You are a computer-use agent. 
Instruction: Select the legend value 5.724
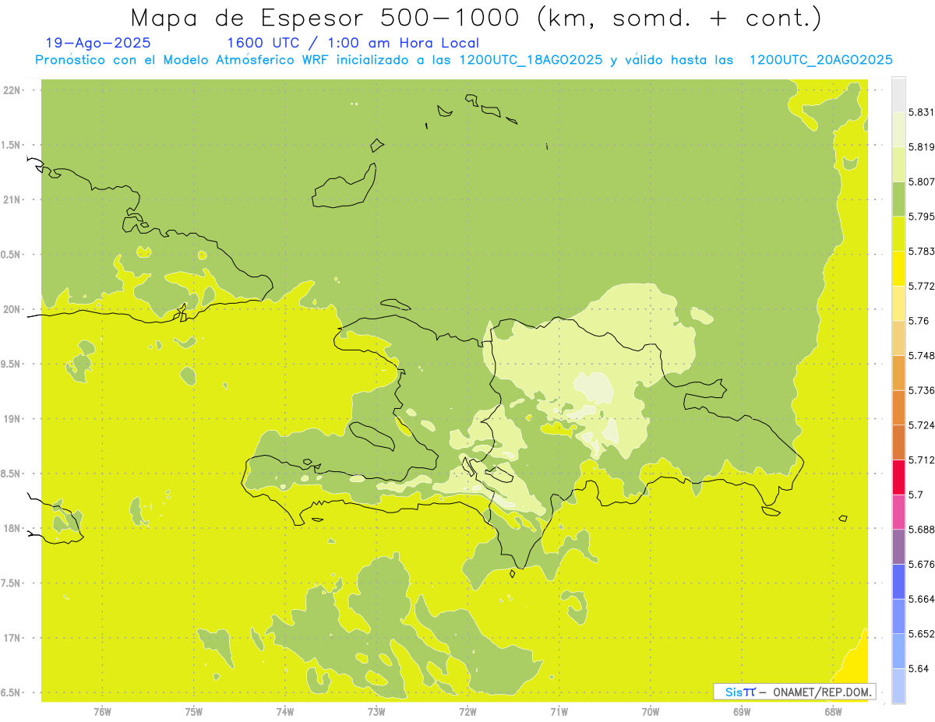[921, 425]
